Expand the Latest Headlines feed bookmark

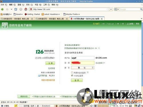(51, 14)
